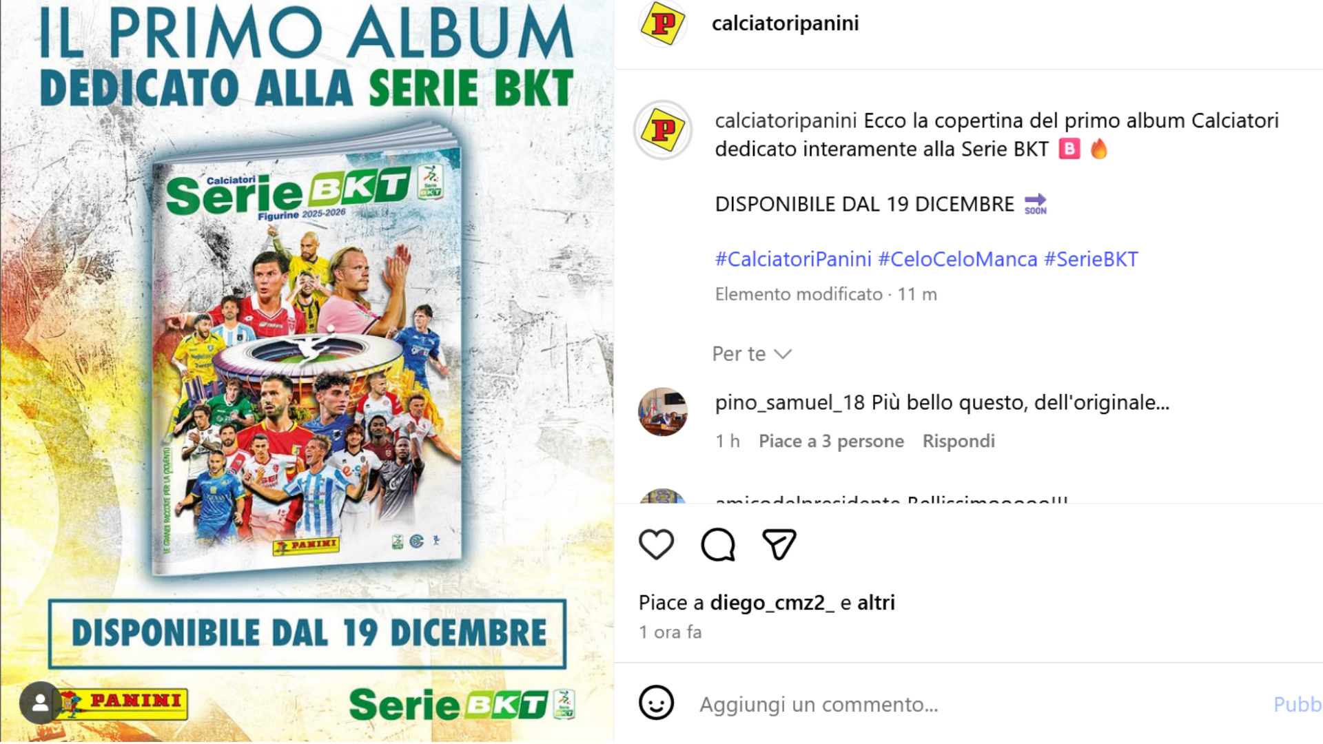The width and height of the screenshot is (1323, 744).
Task: Open the #CalciatoriPanini hashtag
Action: click(793, 259)
